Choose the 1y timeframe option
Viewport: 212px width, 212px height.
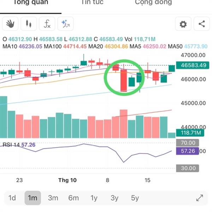pos(94,198)
